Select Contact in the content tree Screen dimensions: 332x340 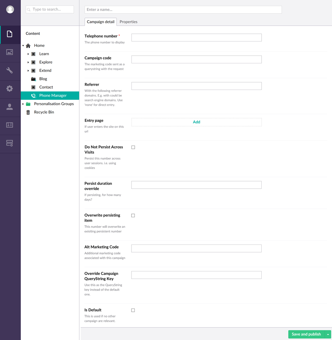point(46,87)
